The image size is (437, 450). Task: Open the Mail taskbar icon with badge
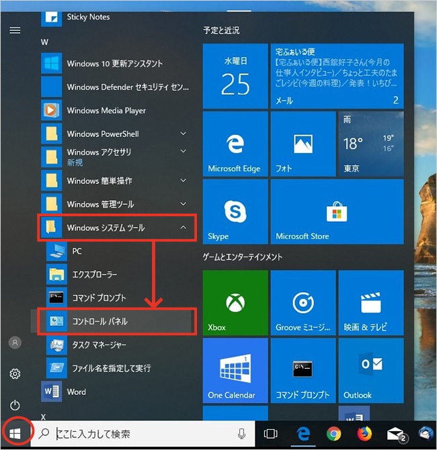397,434
